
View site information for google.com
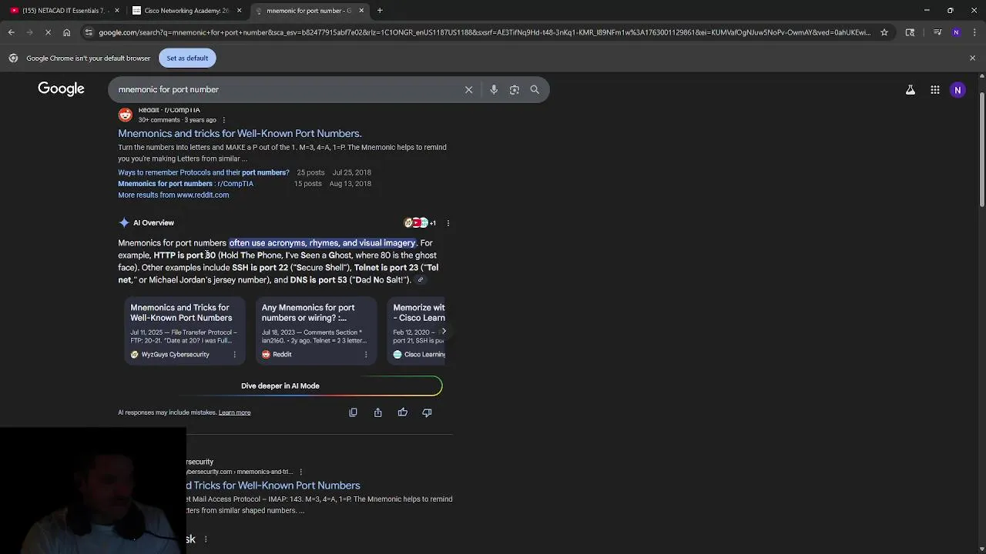[89, 32]
